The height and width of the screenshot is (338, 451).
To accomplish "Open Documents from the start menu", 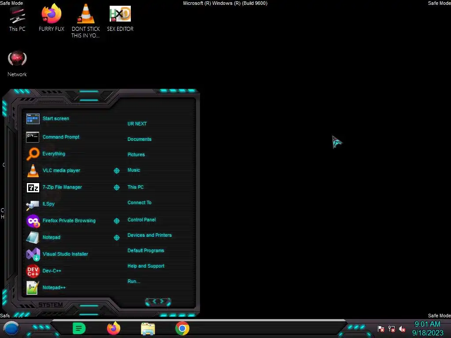I will (x=139, y=139).
